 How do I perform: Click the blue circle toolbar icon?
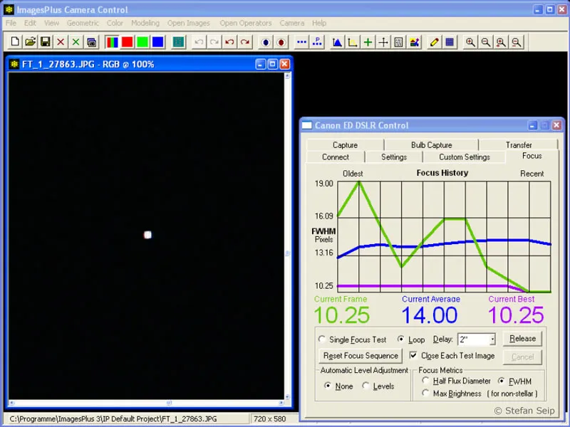(266, 42)
